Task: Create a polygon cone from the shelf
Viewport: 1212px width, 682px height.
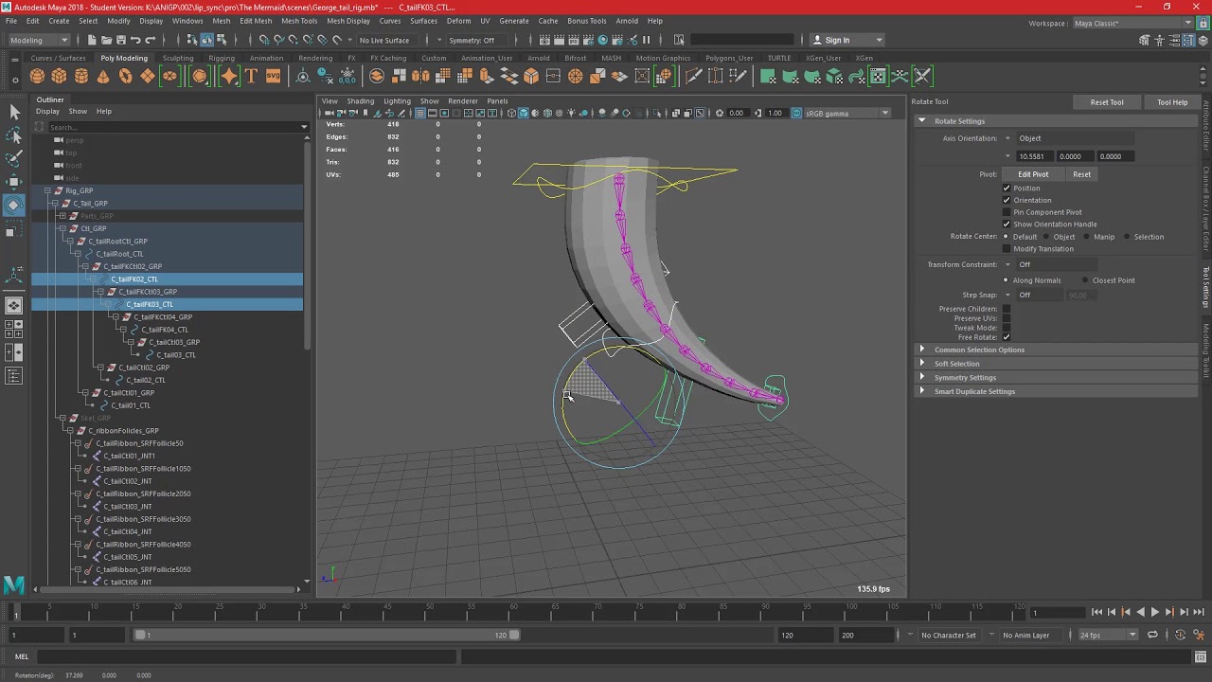Action: 103,77
